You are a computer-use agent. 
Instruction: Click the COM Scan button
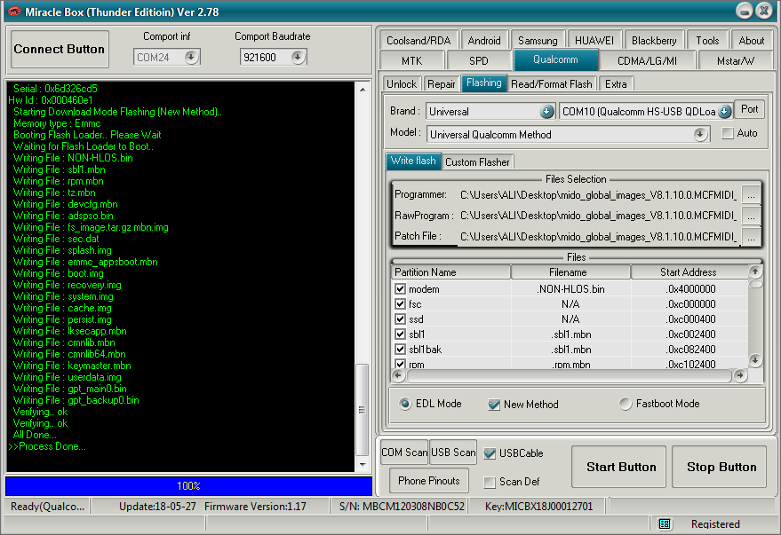click(x=404, y=452)
